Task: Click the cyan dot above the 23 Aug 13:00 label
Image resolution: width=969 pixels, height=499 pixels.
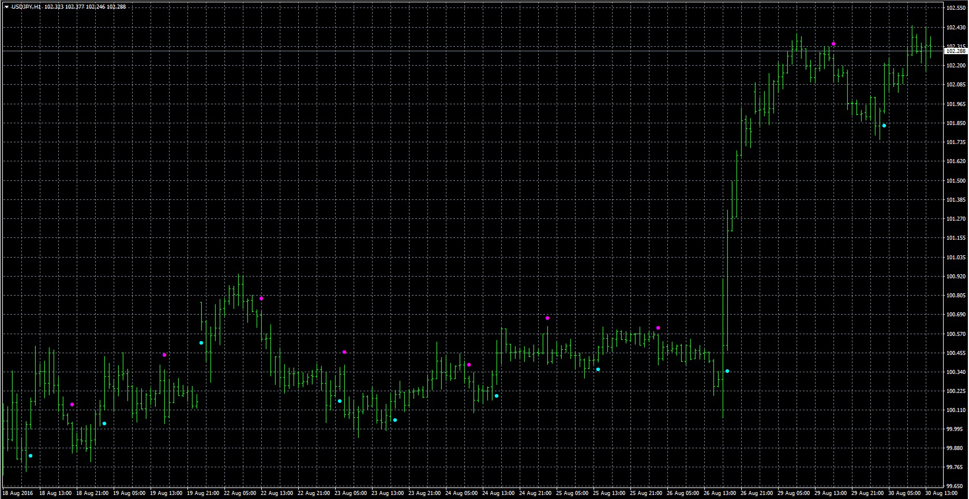Action: pyautogui.click(x=395, y=420)
